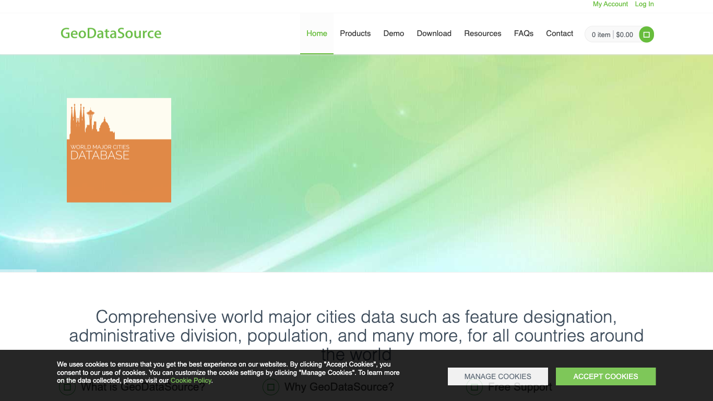
Task: Open the Download menu item
Action: pos(434,33)
